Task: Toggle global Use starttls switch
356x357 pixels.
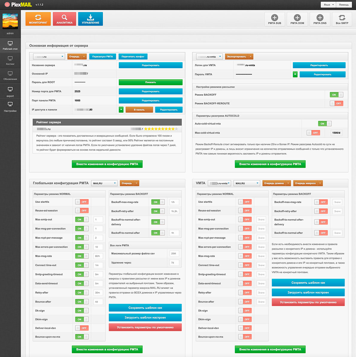Action: 82,202
